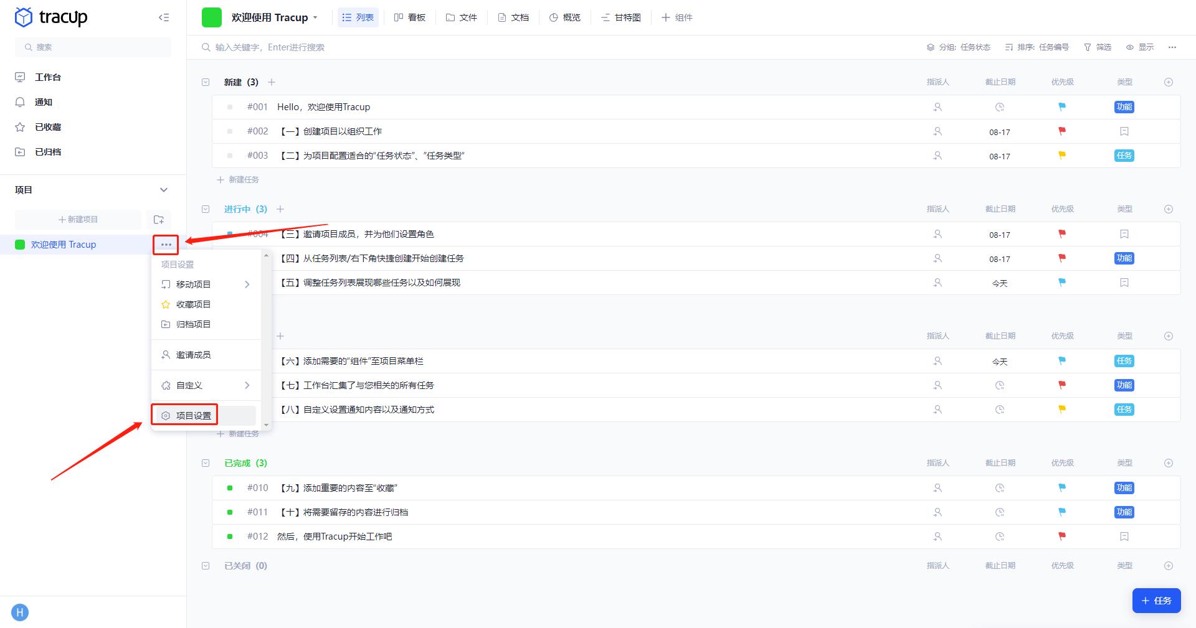1196x628 pixels.
Task: Switch to the 甘特图 tab
Action: point(620,17)
